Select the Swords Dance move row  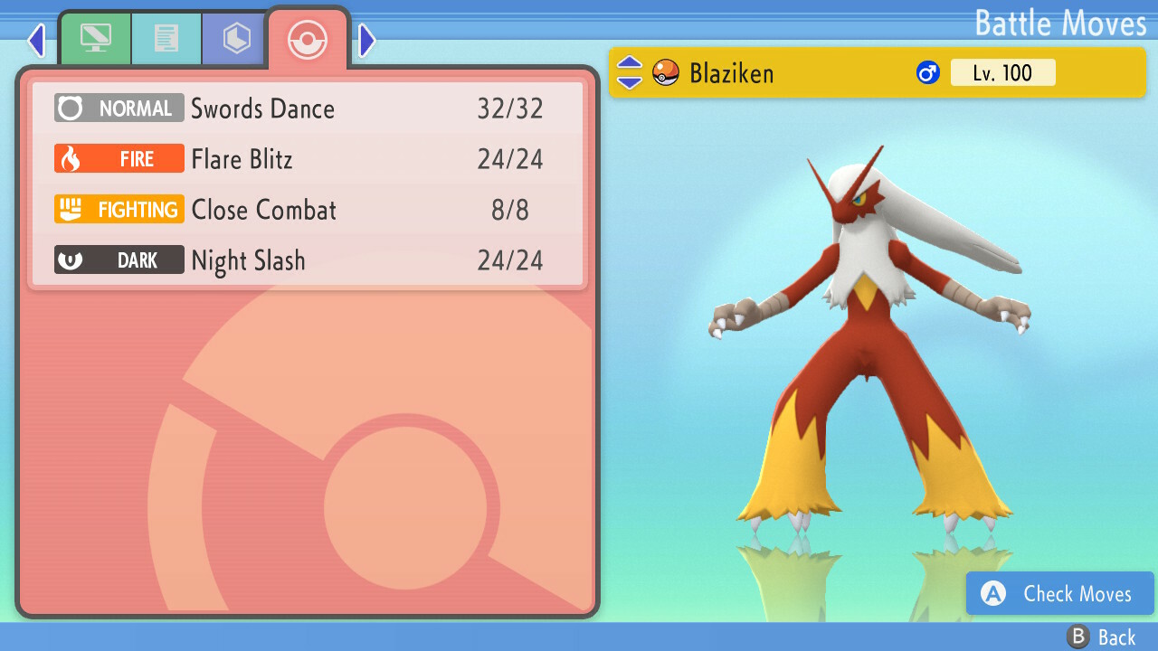pyautogui.click(x=308, y=108)
